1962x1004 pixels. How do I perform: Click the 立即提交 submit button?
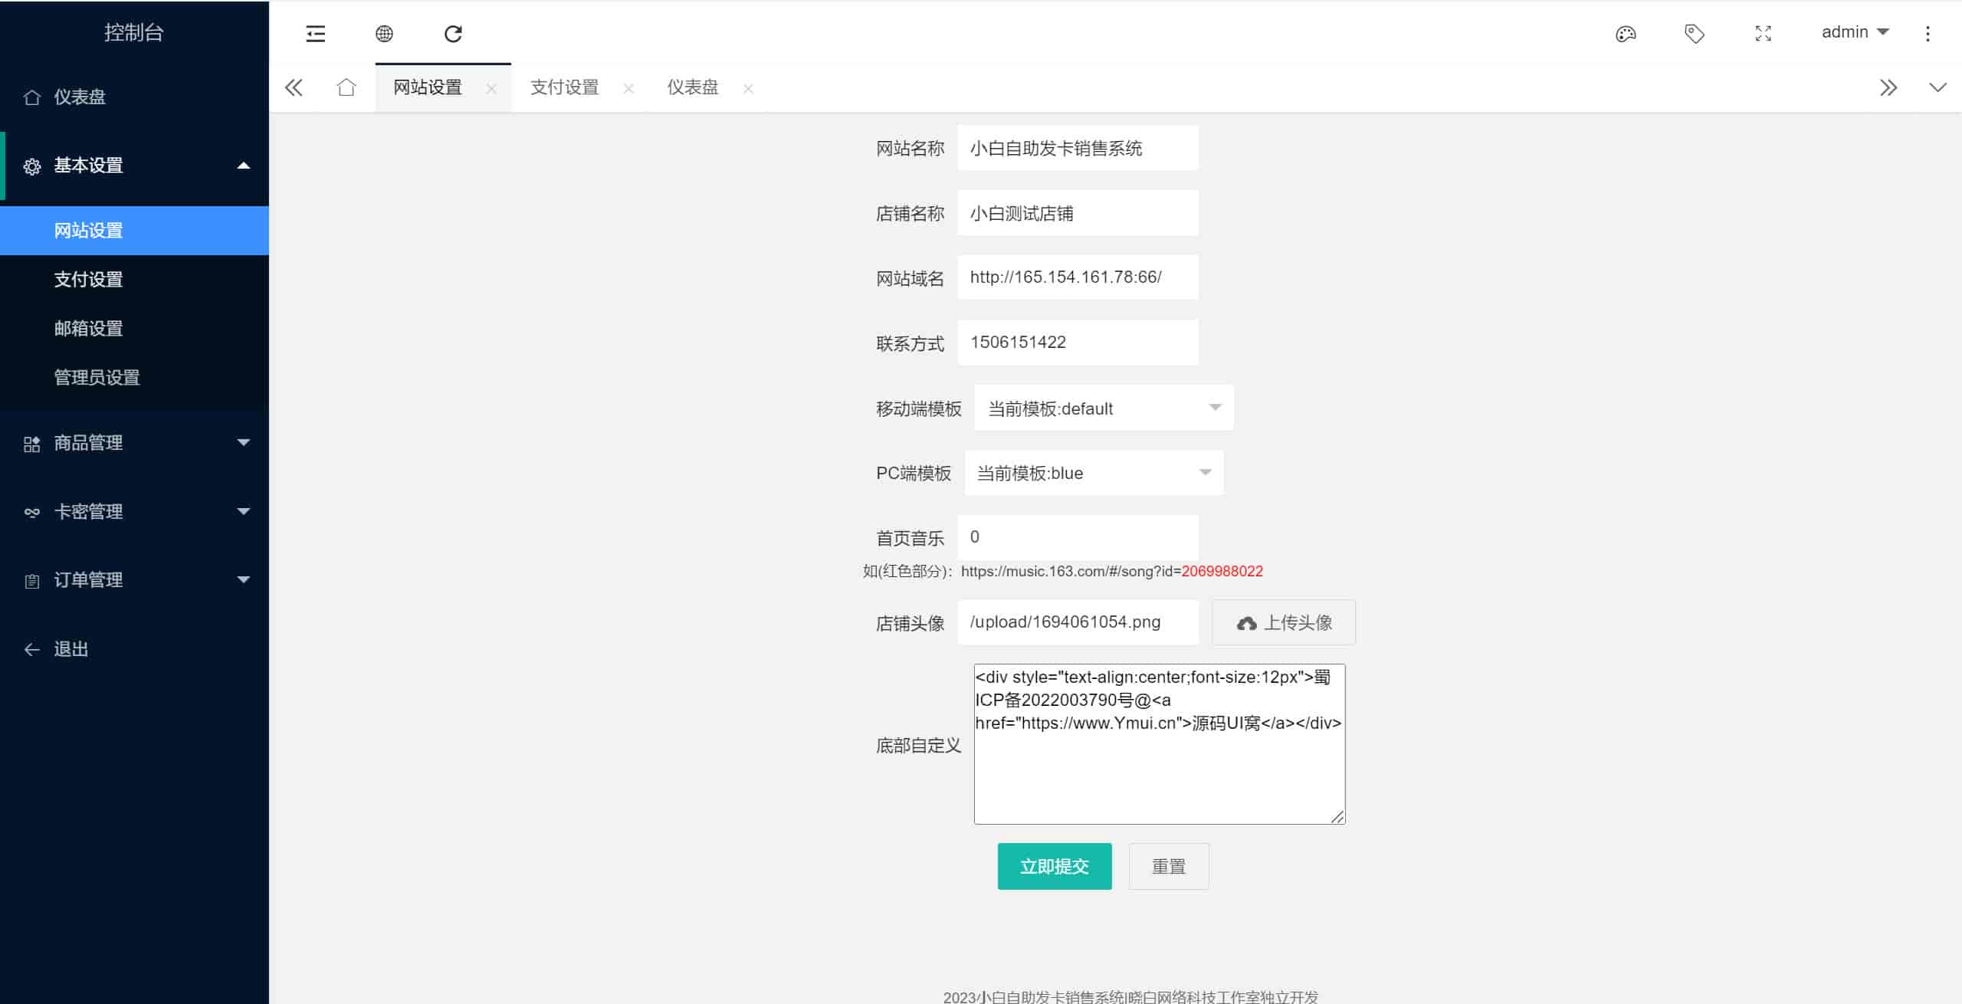point(1054,866)
